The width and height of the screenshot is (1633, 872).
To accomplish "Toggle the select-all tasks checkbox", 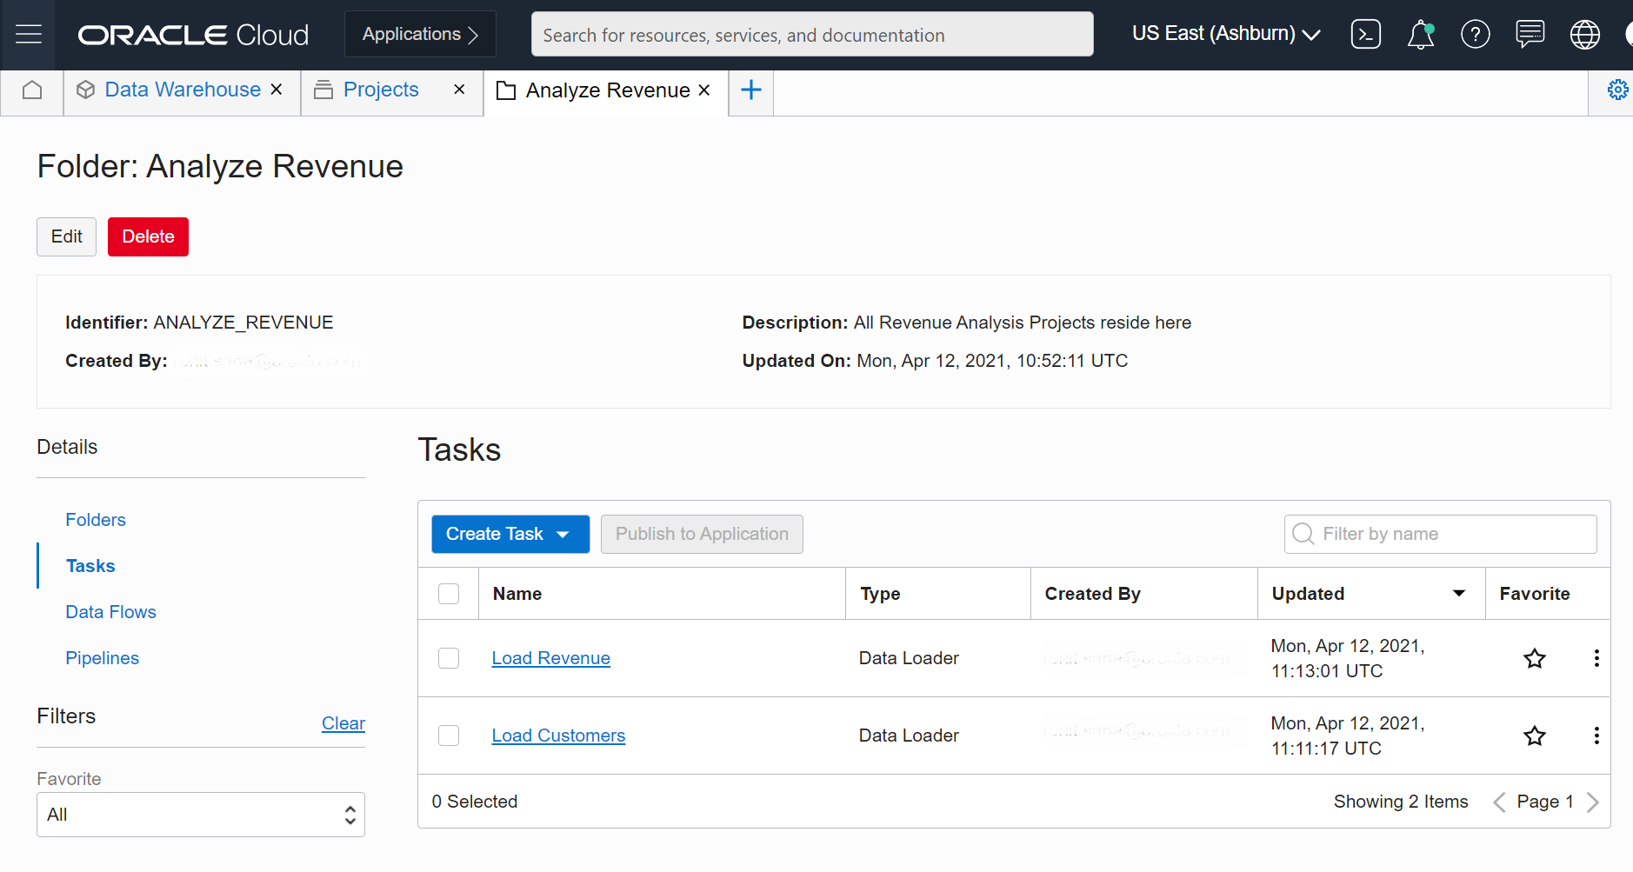I will point(449,594).
